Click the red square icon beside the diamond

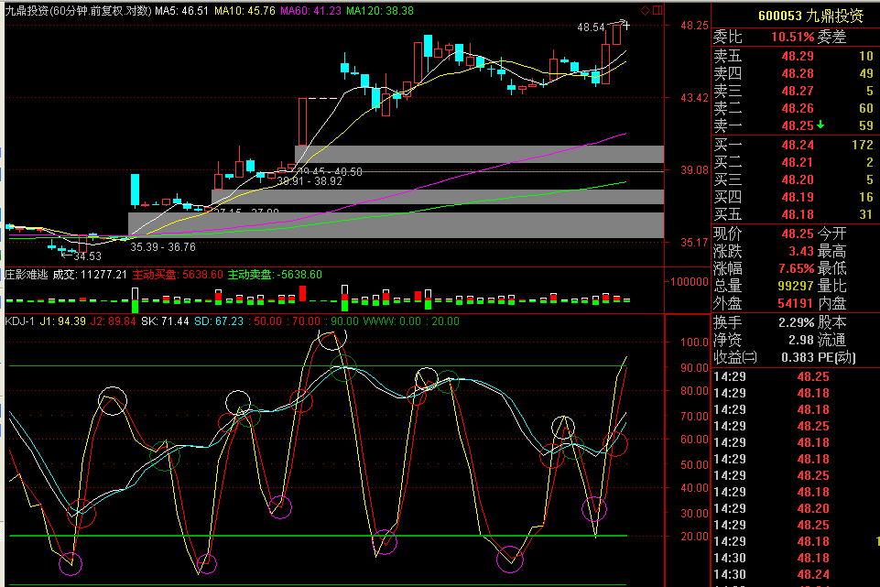[x=657, y=11]
